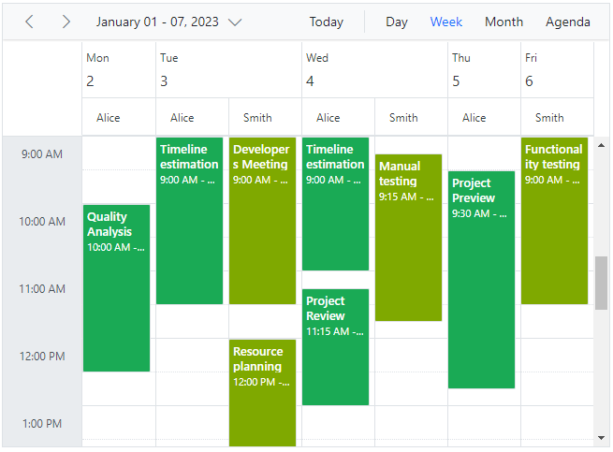Image resolution: width=613 pixels, height=452 pixels.
Task: Go to the previous week arrow
Action: click(x=29, y=22)
